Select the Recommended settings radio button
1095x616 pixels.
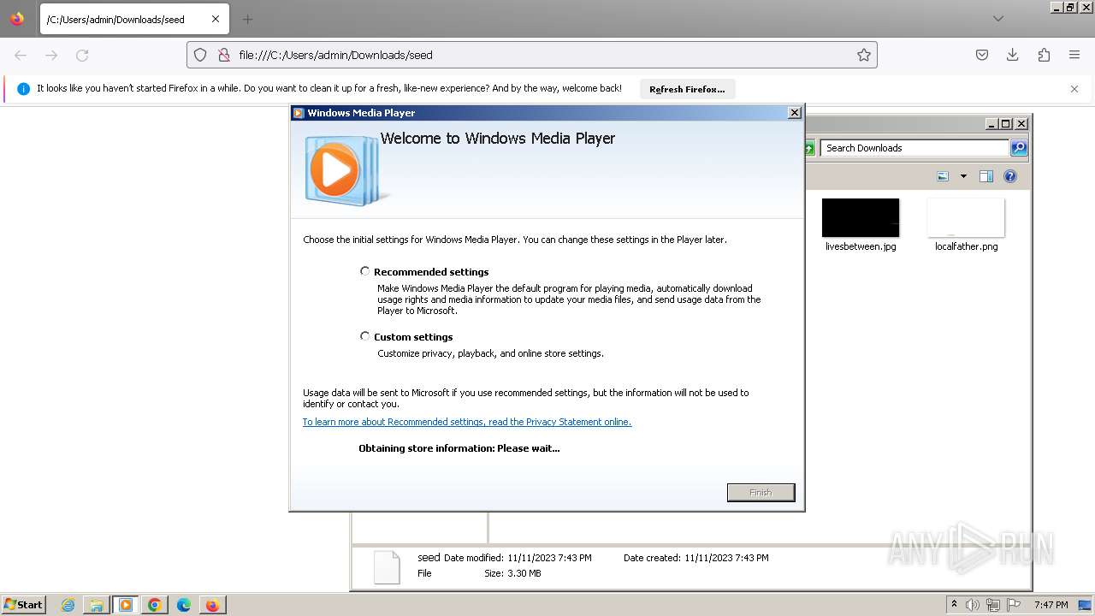coord(365,271)
